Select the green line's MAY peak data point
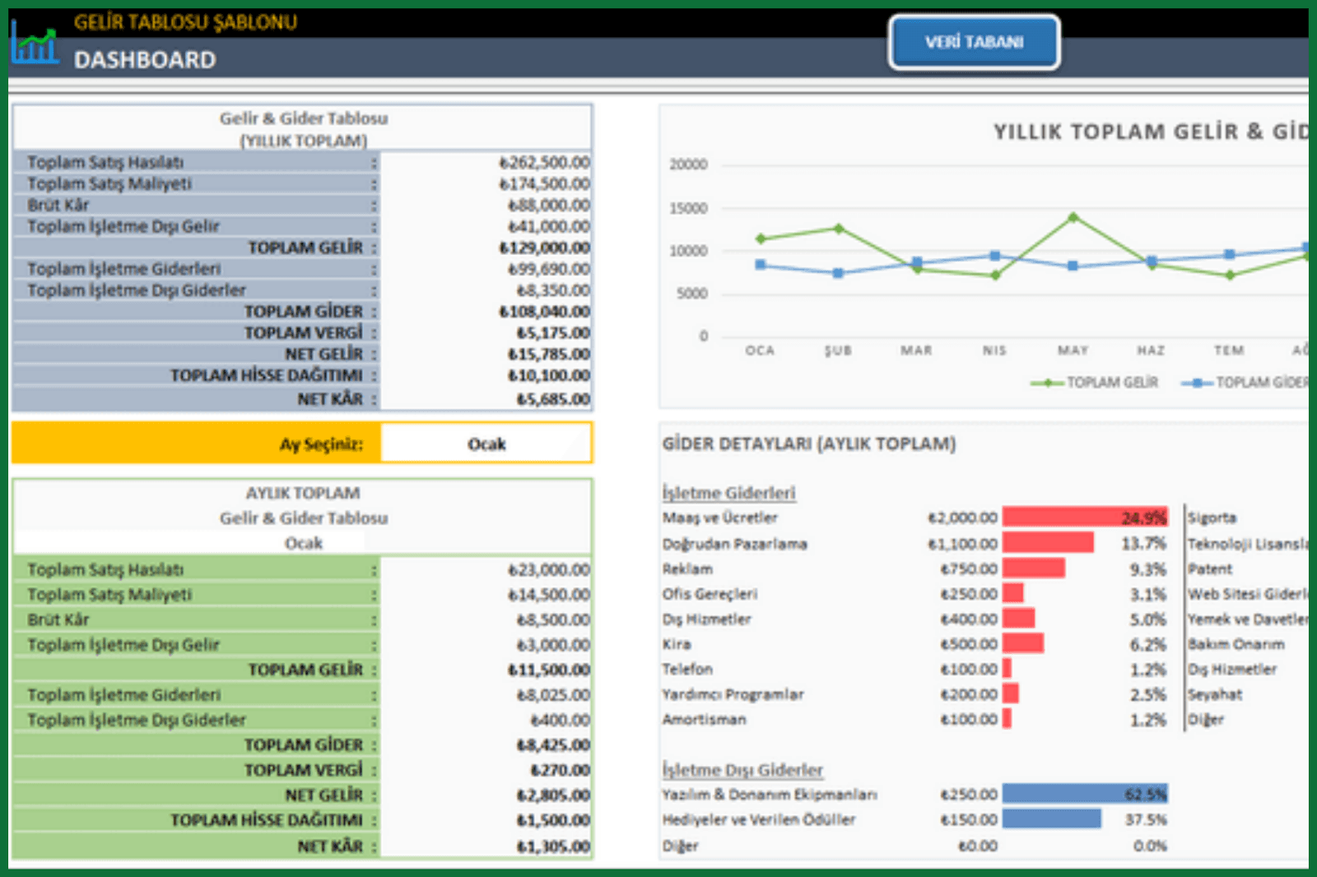 tap(1073, 218)
